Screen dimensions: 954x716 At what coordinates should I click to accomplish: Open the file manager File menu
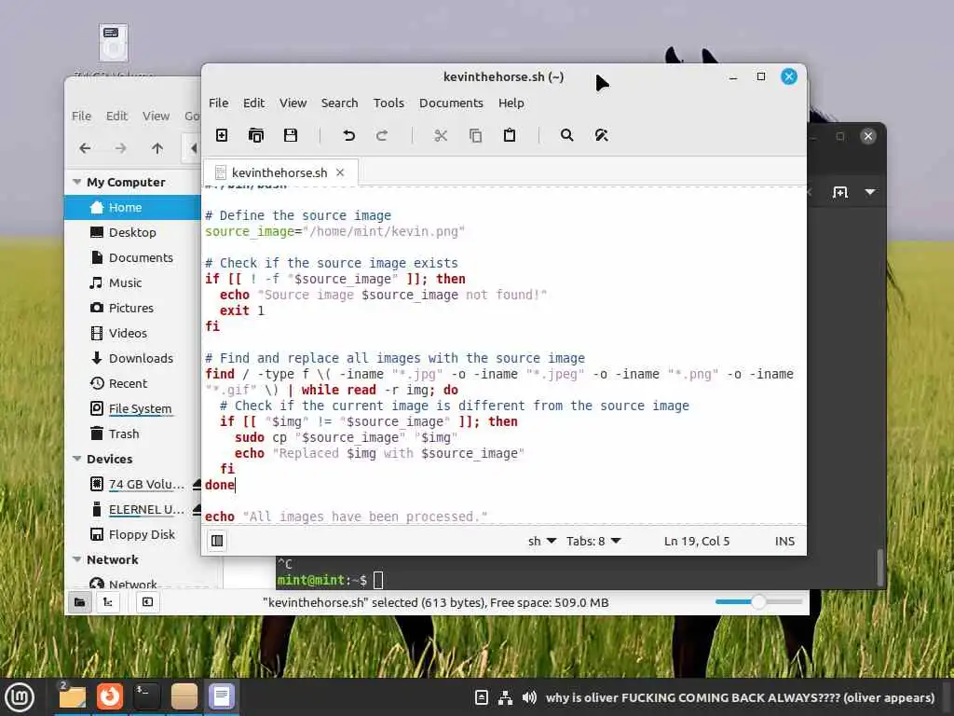82,116
